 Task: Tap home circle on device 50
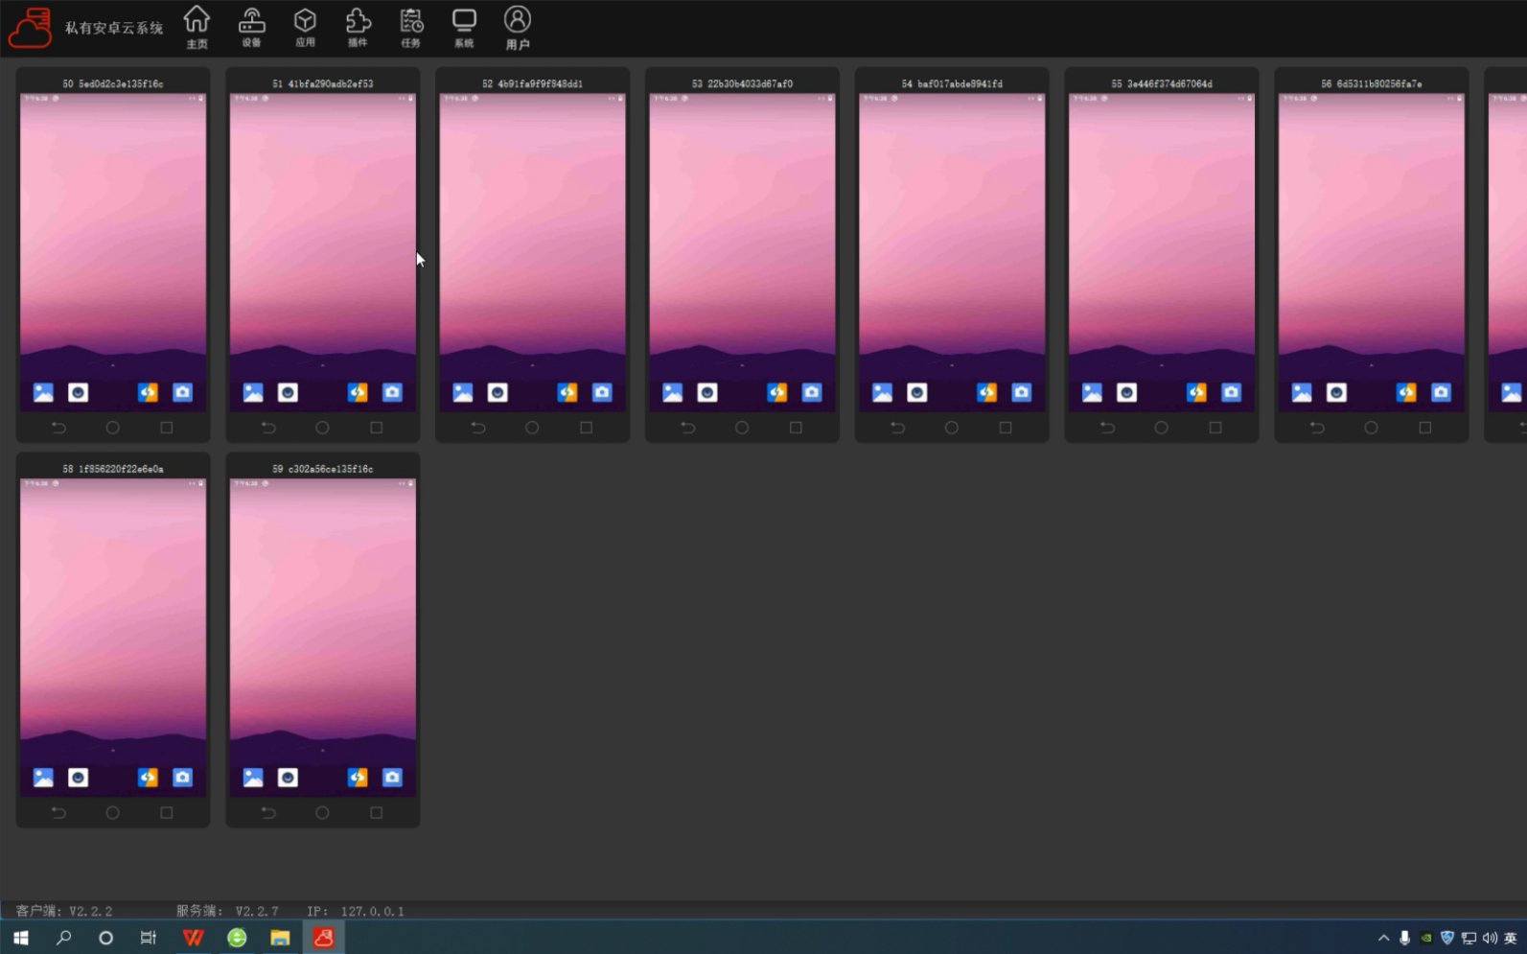tap(112, 428)
